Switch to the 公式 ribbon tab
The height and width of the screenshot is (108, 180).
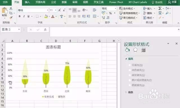click(53, 2)
